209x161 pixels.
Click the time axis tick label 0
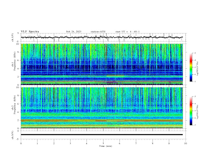click(x=21, y=143)
